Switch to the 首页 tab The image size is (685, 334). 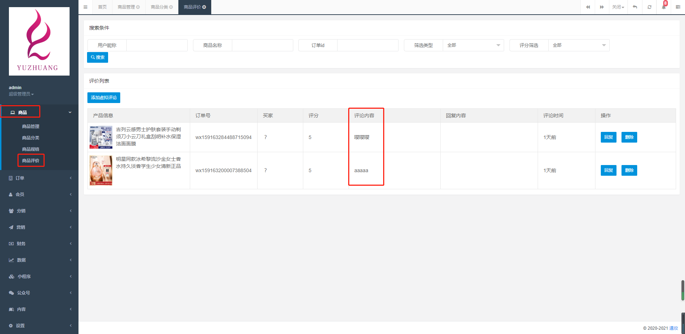point(102,7)
